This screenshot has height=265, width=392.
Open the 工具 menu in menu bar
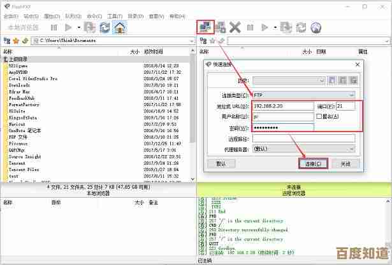[114, 16]
